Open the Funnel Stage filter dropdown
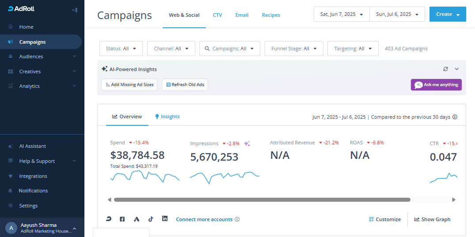The height and width of the screenshot is (237, 475). pyautogui.click(x=294, y=49)
